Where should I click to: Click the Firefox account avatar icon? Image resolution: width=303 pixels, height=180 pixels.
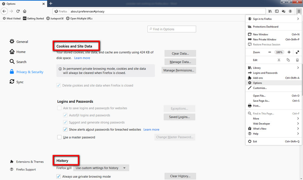tap(290, 11)
